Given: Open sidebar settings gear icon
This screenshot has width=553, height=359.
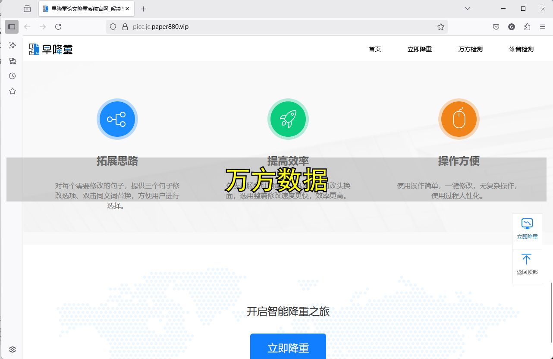Looking at the screenshot, I should click(13, 350).
